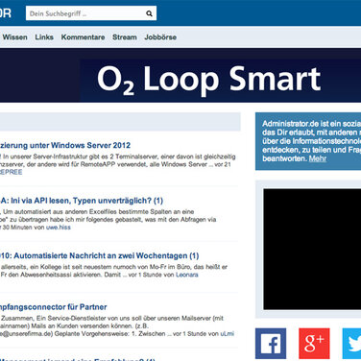Open 'unter Windows Server 2012' article
361x361 pixels.
coord(65,145)
